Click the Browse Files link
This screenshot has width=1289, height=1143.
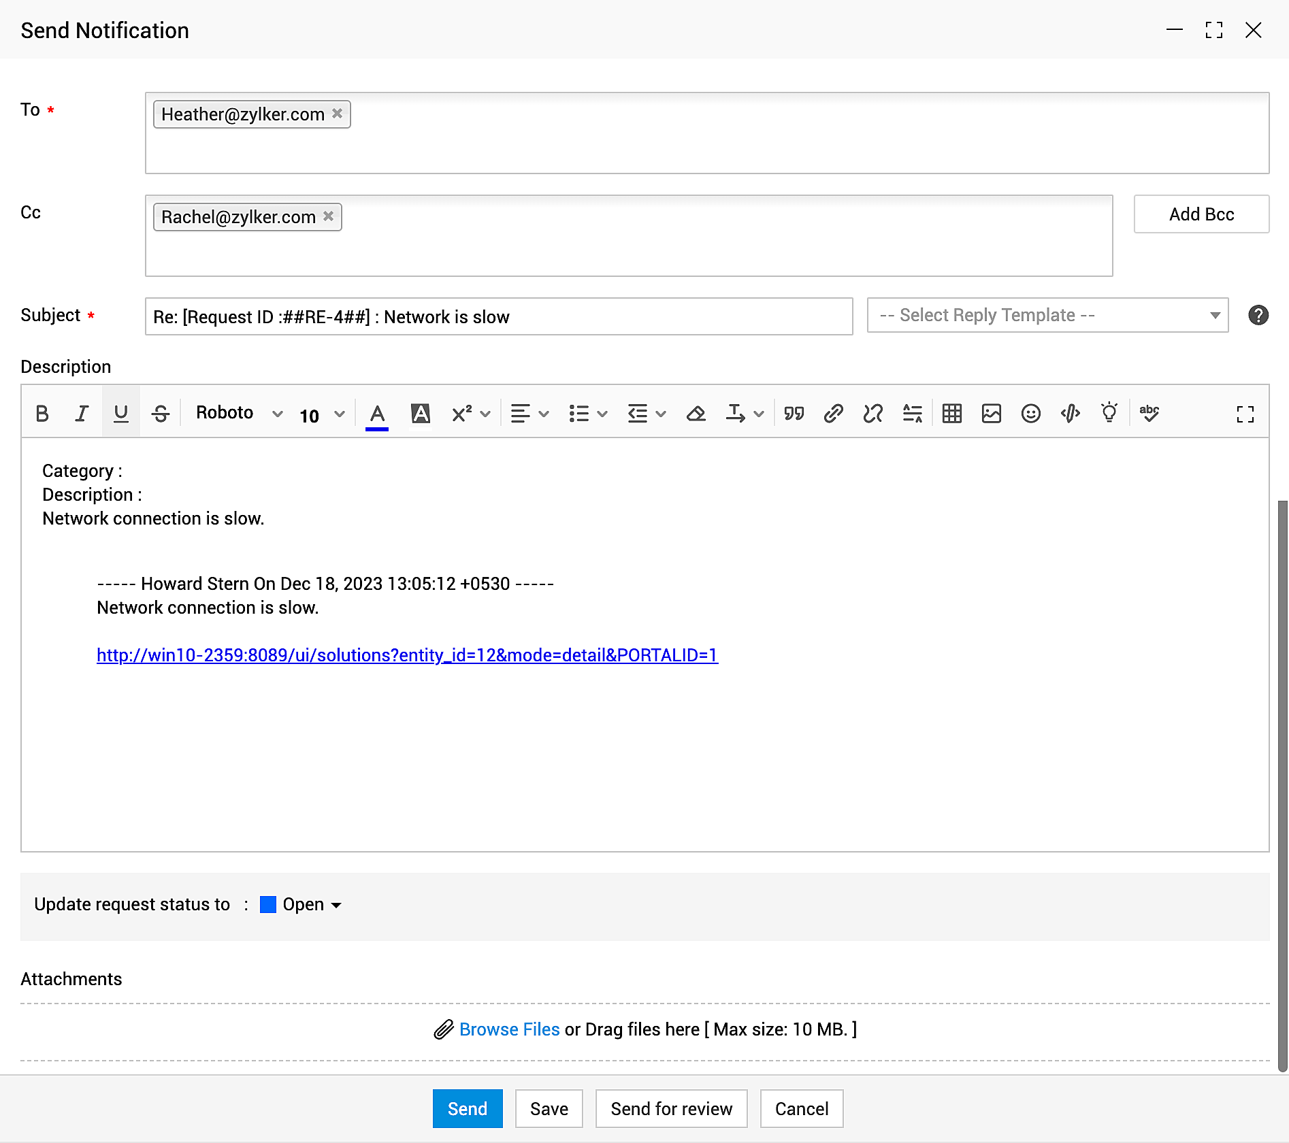[x=509, y=1029]
